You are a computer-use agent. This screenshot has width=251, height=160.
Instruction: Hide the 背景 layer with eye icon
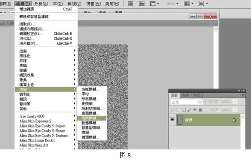[x=172, y=120]
